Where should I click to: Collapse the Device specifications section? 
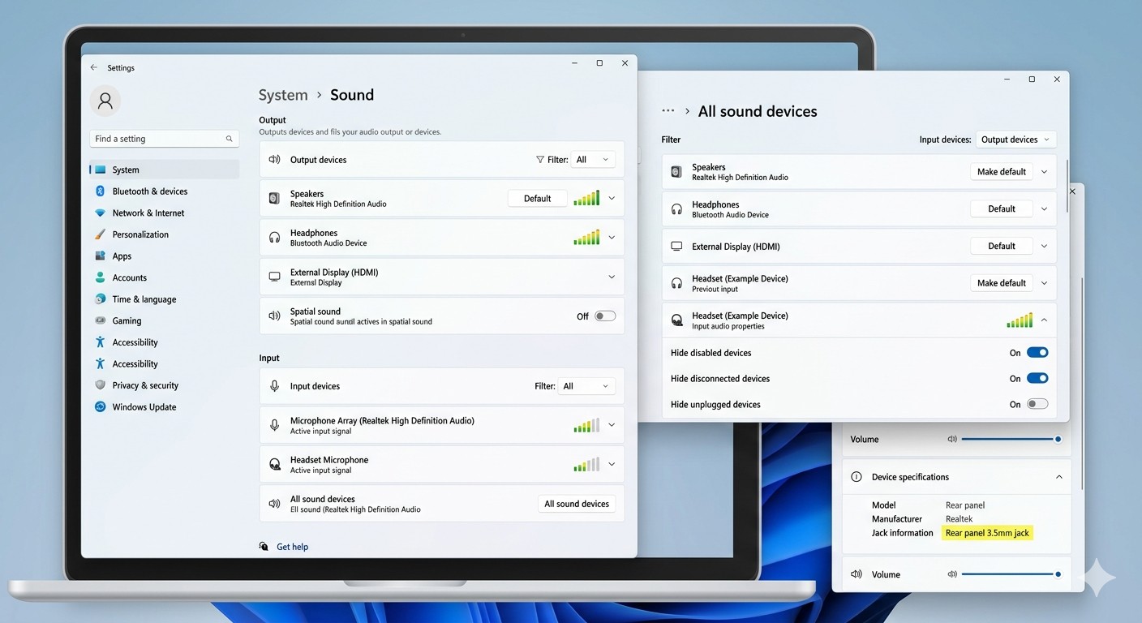pos(1058,477)
